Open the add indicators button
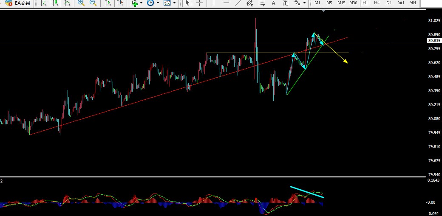The width and height of the screenshot is (442, 216). pos(134,3)
